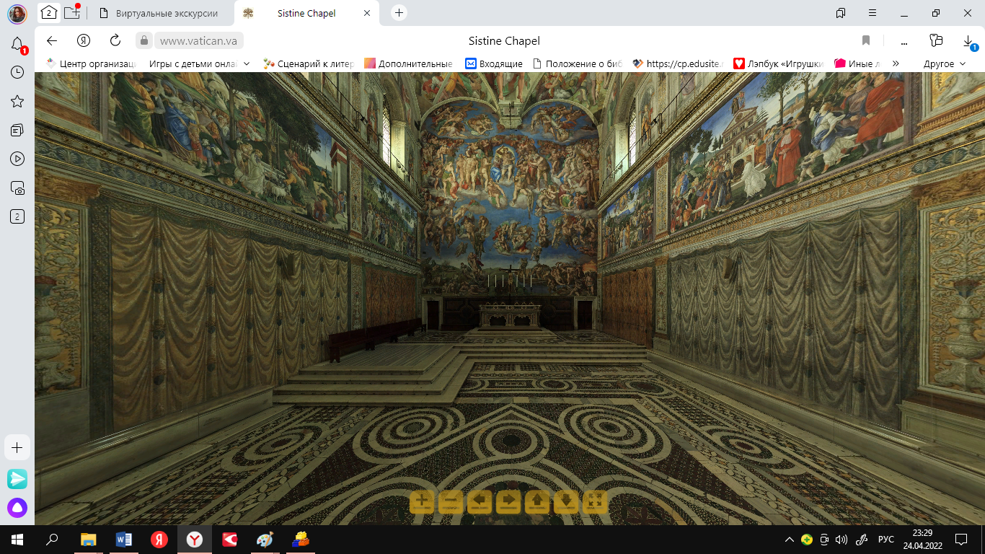
Task: Open Yandex home with the Я button
Action: [x=84, y=40]
